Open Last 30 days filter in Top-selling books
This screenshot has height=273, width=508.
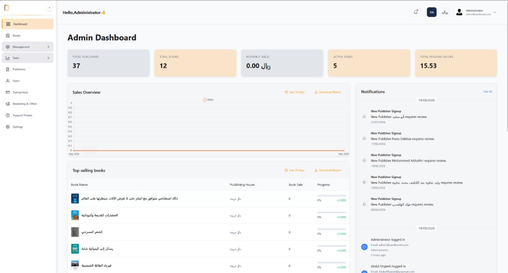pos(295,170)
